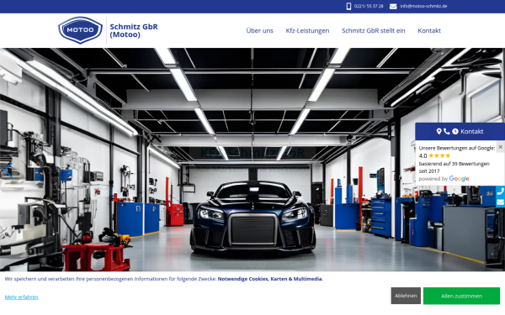Go to the Kontakt menu item

pyautogui.click(x=429, y=30)
